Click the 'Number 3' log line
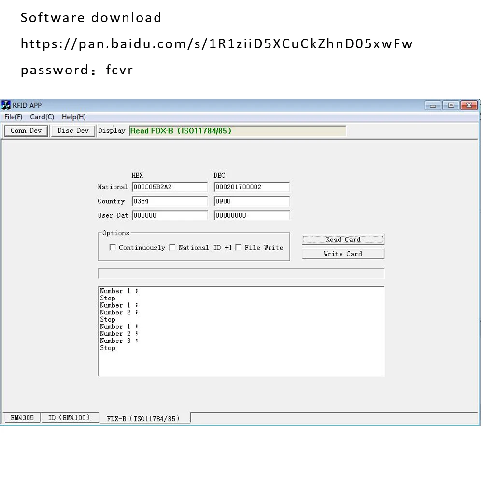Image resolution: width=483 pixels, height=483 pixels. [x=119, y=341]
